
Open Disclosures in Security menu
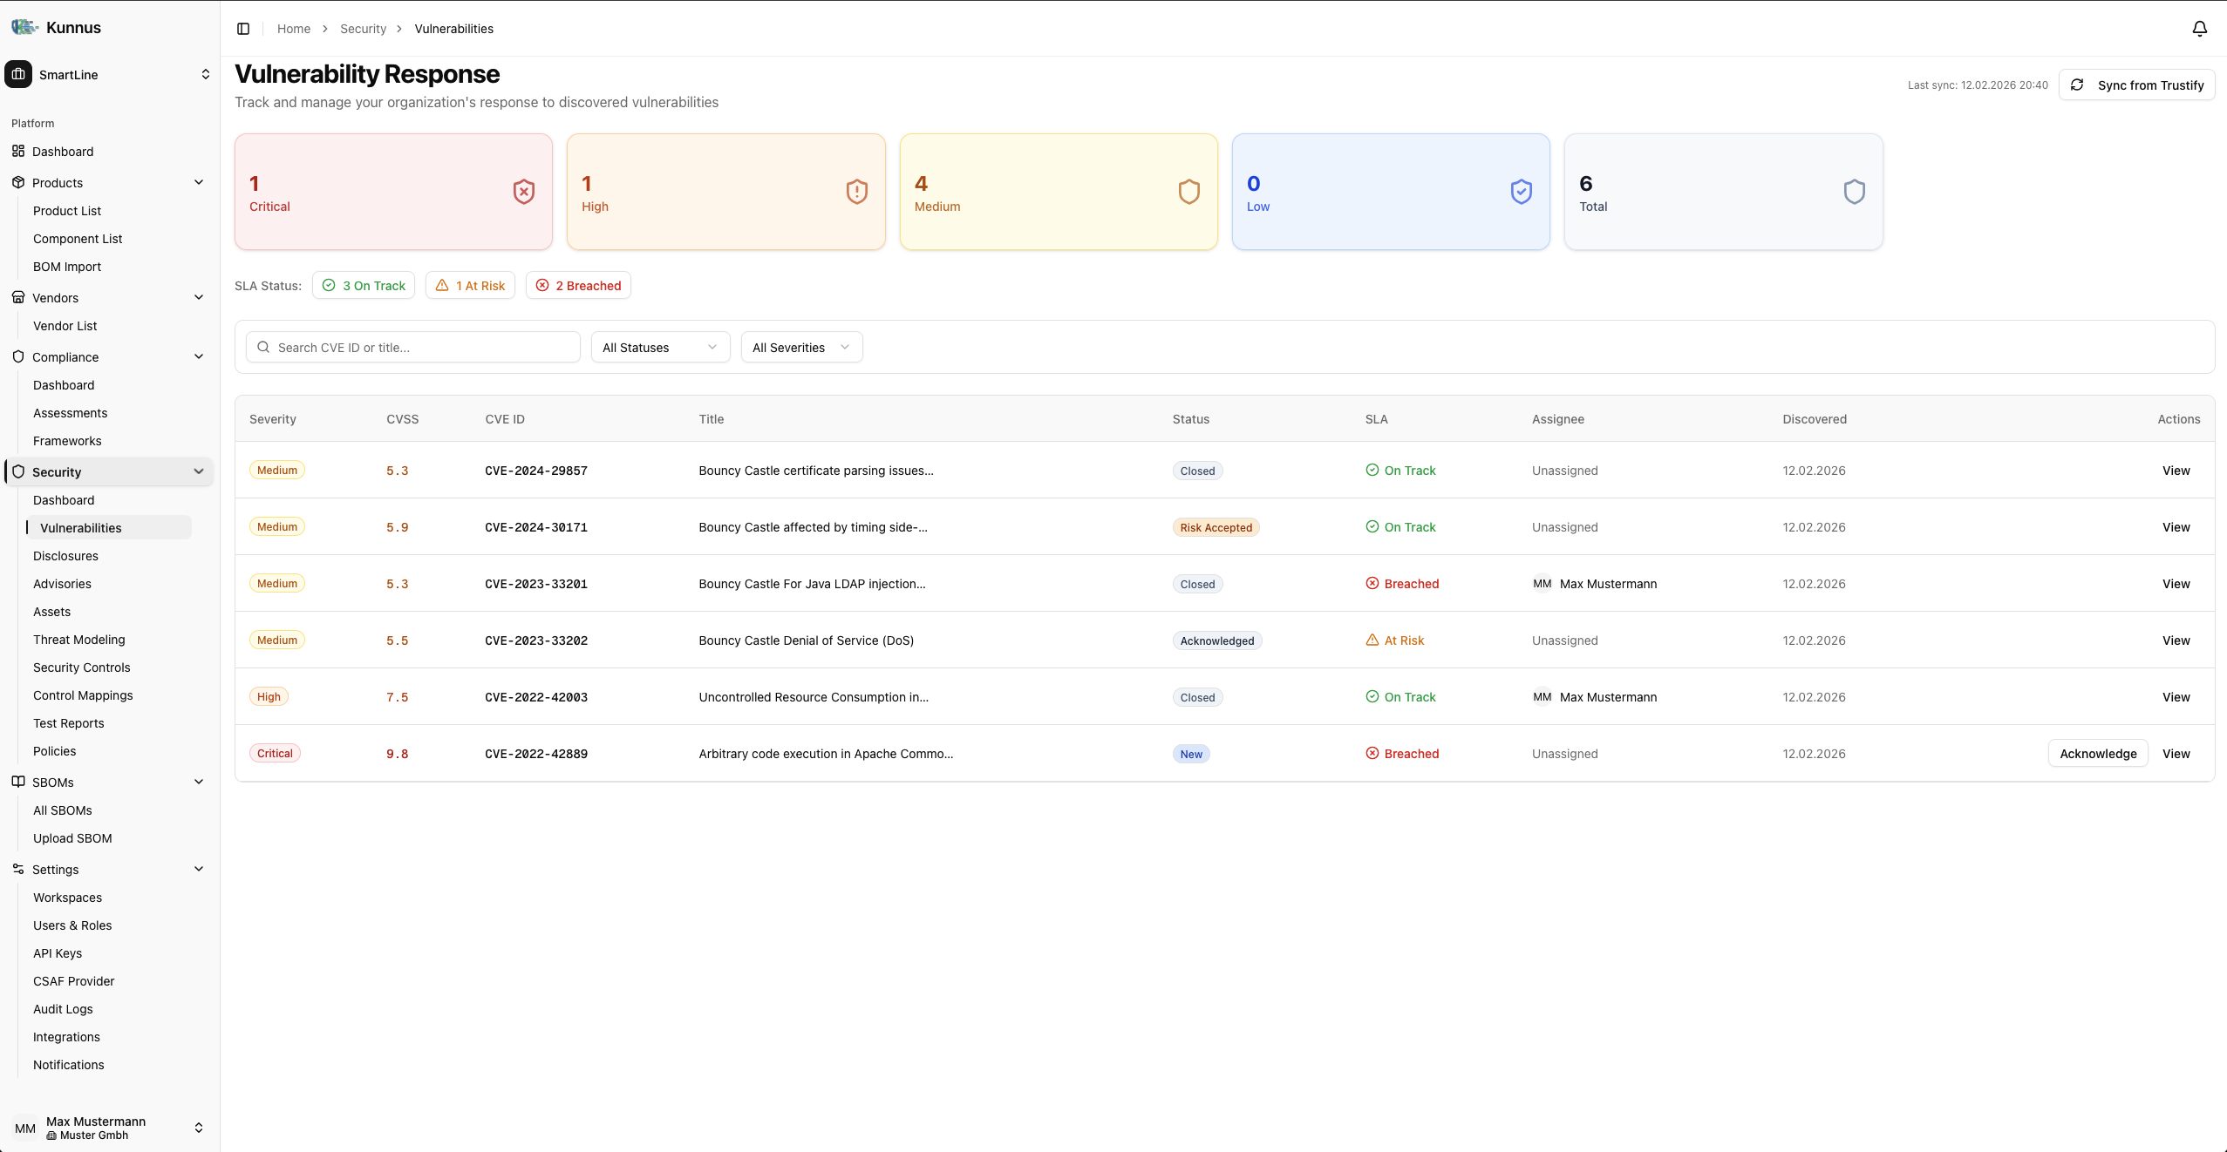65,556
